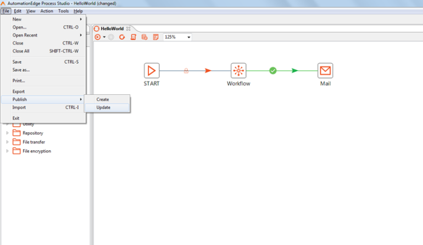Choose Export from the File menu
This screenshot has width=423, height=245.
(x=44, y=92)
